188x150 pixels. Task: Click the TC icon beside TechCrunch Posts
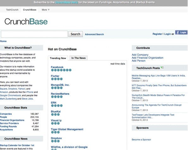162,68
